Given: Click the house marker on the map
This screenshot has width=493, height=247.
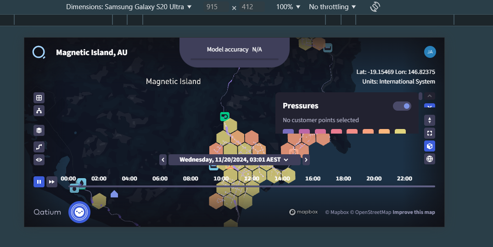Looking at the screenshot, I should [114, 194].
